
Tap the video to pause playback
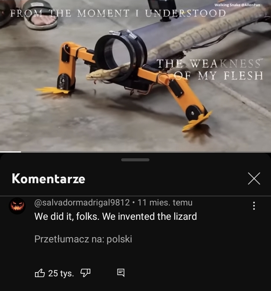point(135,75)
